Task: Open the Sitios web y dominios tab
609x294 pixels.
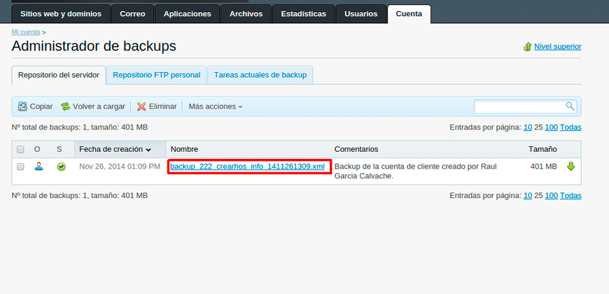Action: (x=61, y=13)
